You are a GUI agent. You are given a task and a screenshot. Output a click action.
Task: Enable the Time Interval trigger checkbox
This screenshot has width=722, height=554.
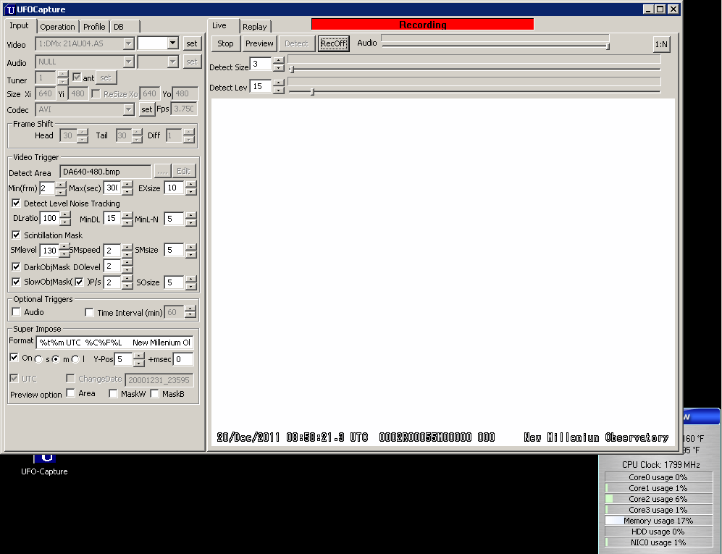point(90,313)
